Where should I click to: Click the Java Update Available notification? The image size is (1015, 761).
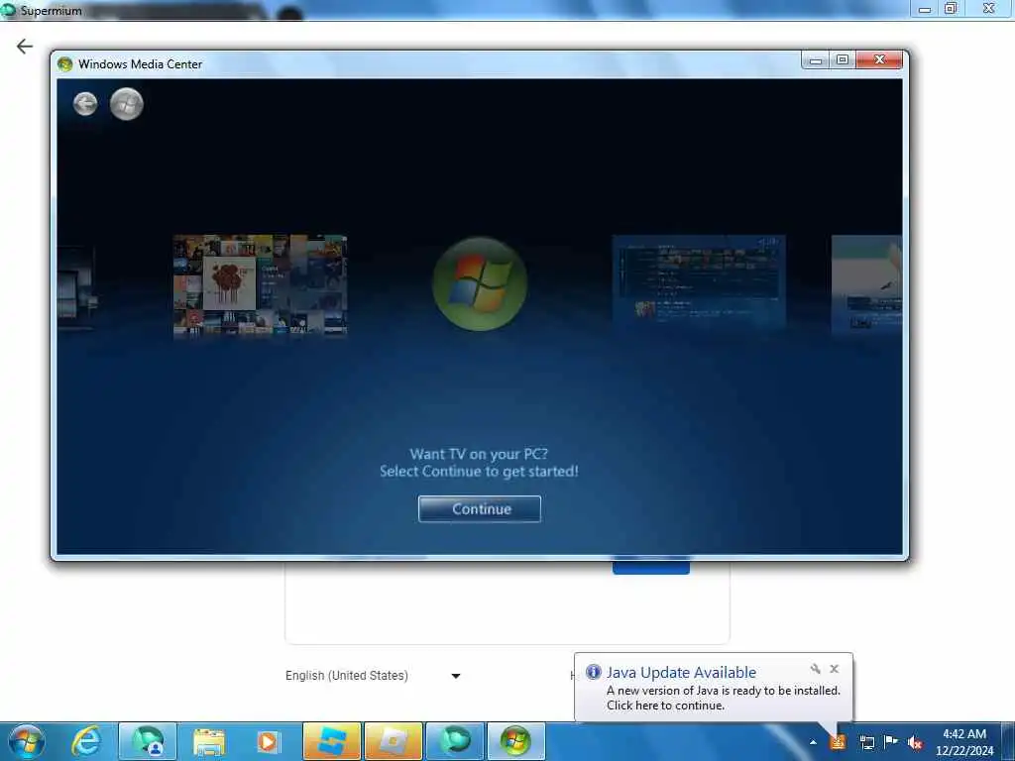point(714,688)
